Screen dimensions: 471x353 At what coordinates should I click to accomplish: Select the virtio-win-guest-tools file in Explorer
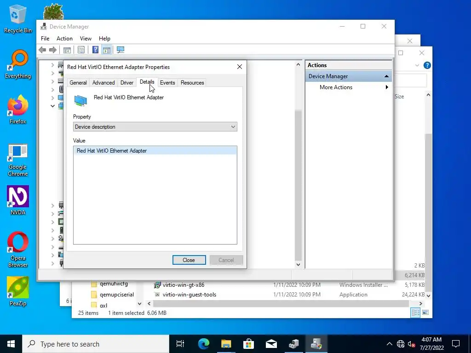click(189, 295)
